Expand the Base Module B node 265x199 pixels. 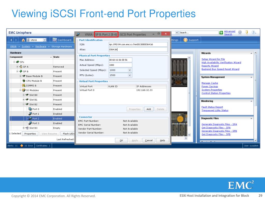coord(20,76)
